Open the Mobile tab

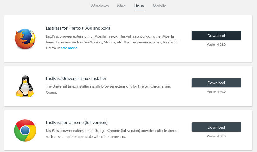(159, 6)
